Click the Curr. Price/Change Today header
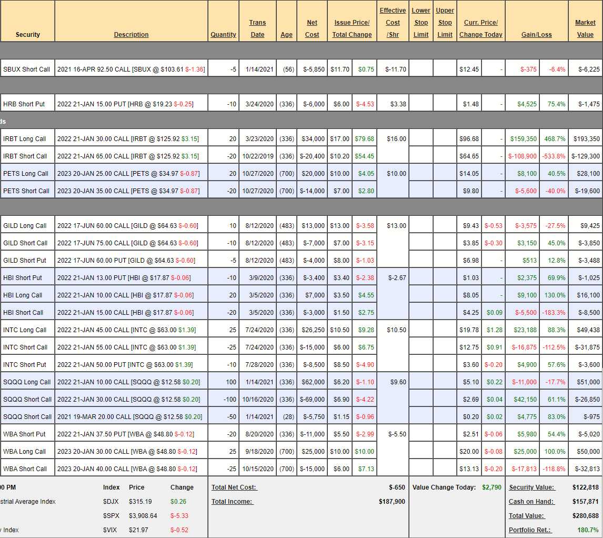The width and height of the screenshot is (603, 538). point(481,28)
